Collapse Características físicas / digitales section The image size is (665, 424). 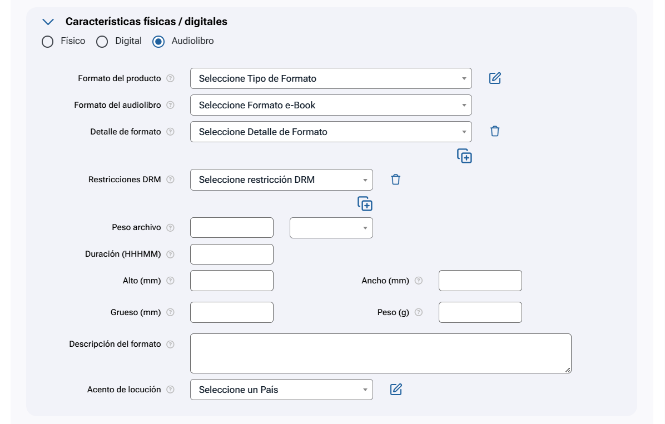(48, 22)
